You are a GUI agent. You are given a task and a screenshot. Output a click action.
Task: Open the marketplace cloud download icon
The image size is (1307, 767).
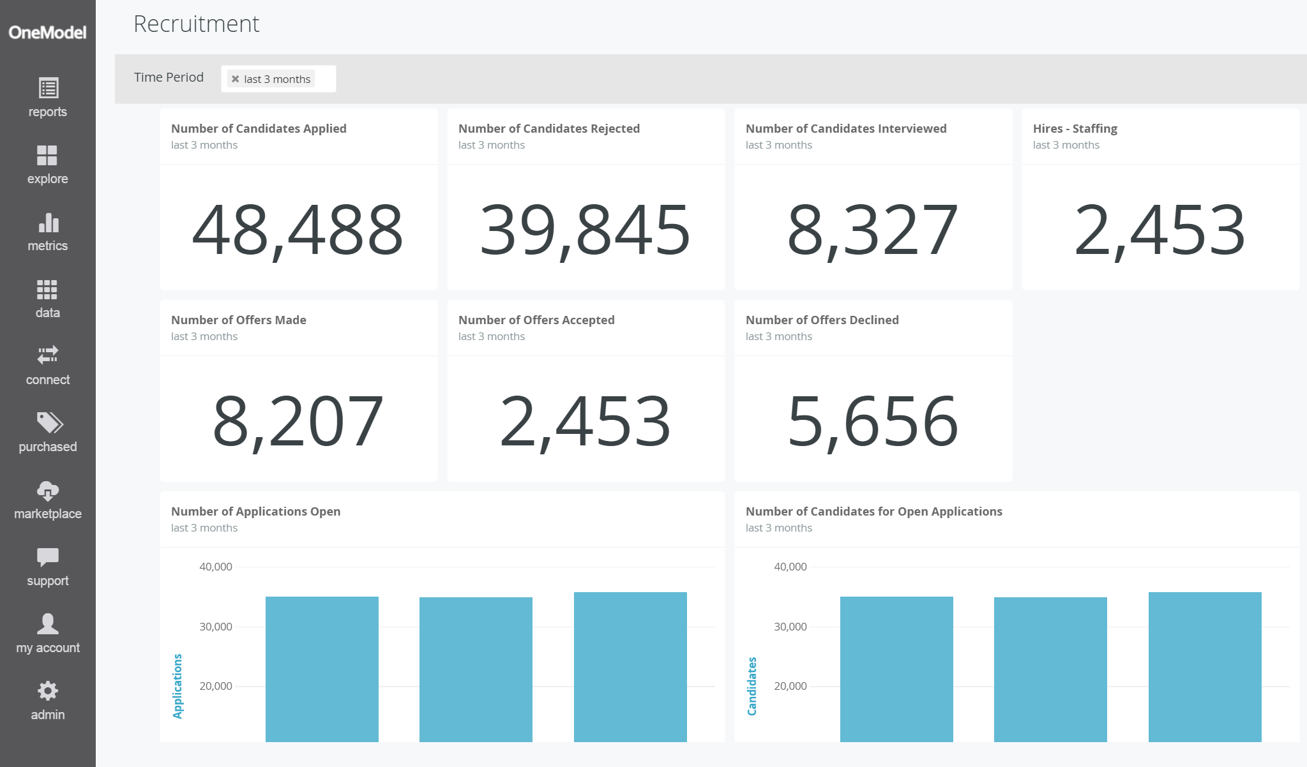(48, 490)
